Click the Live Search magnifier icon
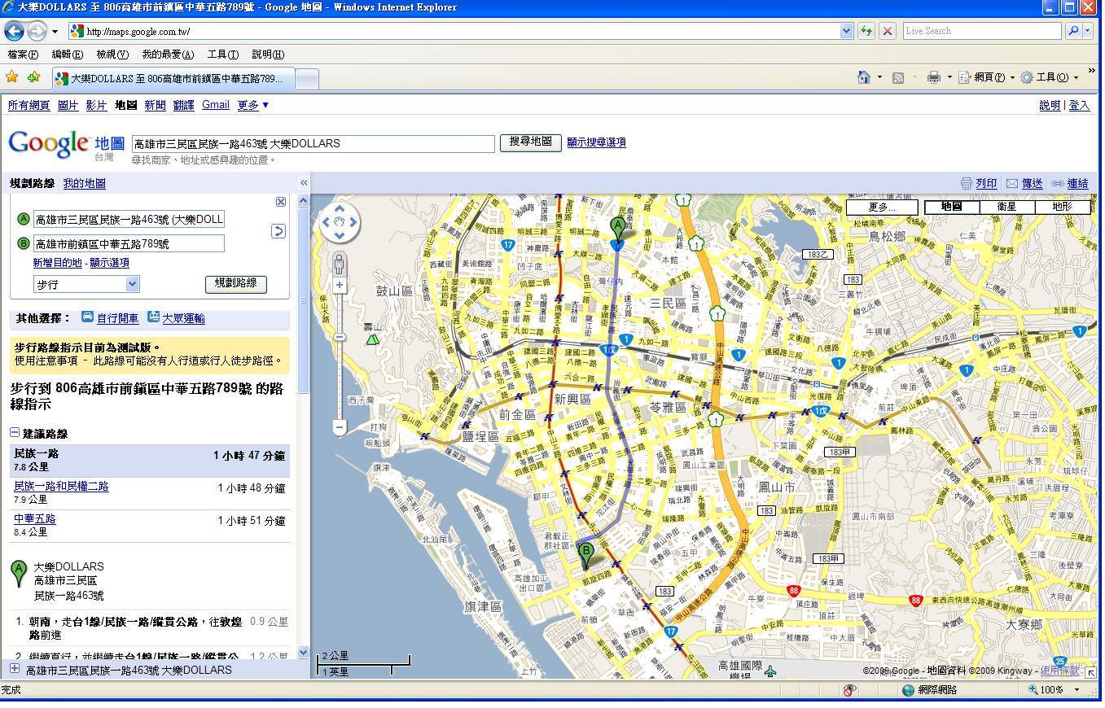The width and height of the screenshot is (1105, 708). pyautogui.click(x=1074, y=31)
